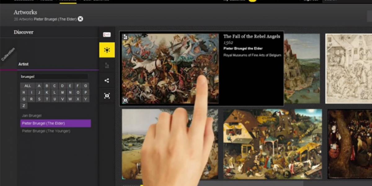
Task: Click the letter L key
Action: click(55, 92)
